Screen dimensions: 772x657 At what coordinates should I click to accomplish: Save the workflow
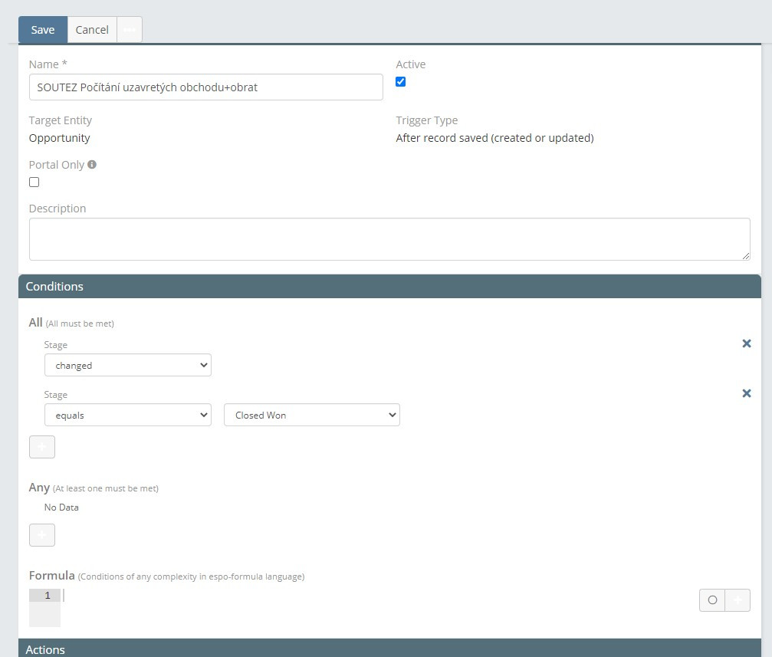pos(43,30)
